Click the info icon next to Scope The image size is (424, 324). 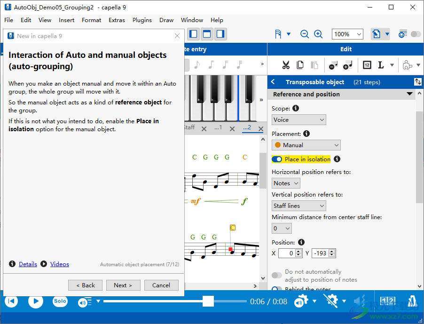point(296,108)
